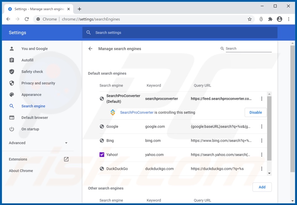
Task: Click the list scrollbar down arrow
Action: click(269, 173)
